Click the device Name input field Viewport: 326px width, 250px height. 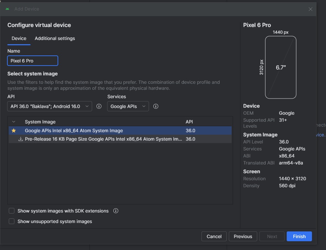coord(33,61)
